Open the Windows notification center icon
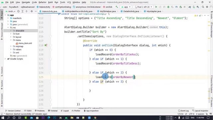The width and height of the screenshot is (213, 120). pyautogui.click(x=208, y=118)
